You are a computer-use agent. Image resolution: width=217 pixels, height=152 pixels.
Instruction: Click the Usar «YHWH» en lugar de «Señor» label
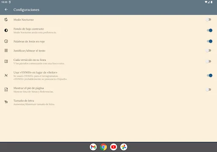(x=35, y=73)
